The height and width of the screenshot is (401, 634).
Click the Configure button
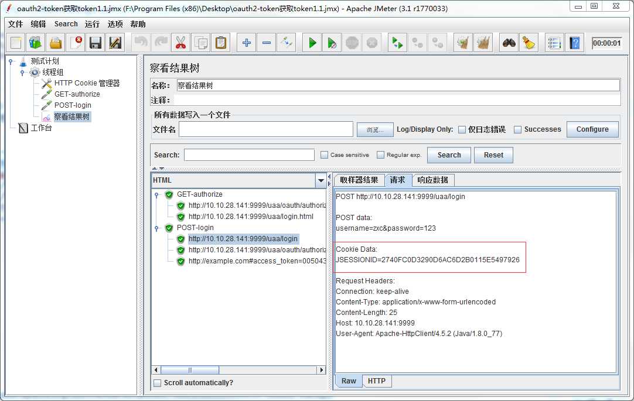pyautogui.click(x=592, y=129)
